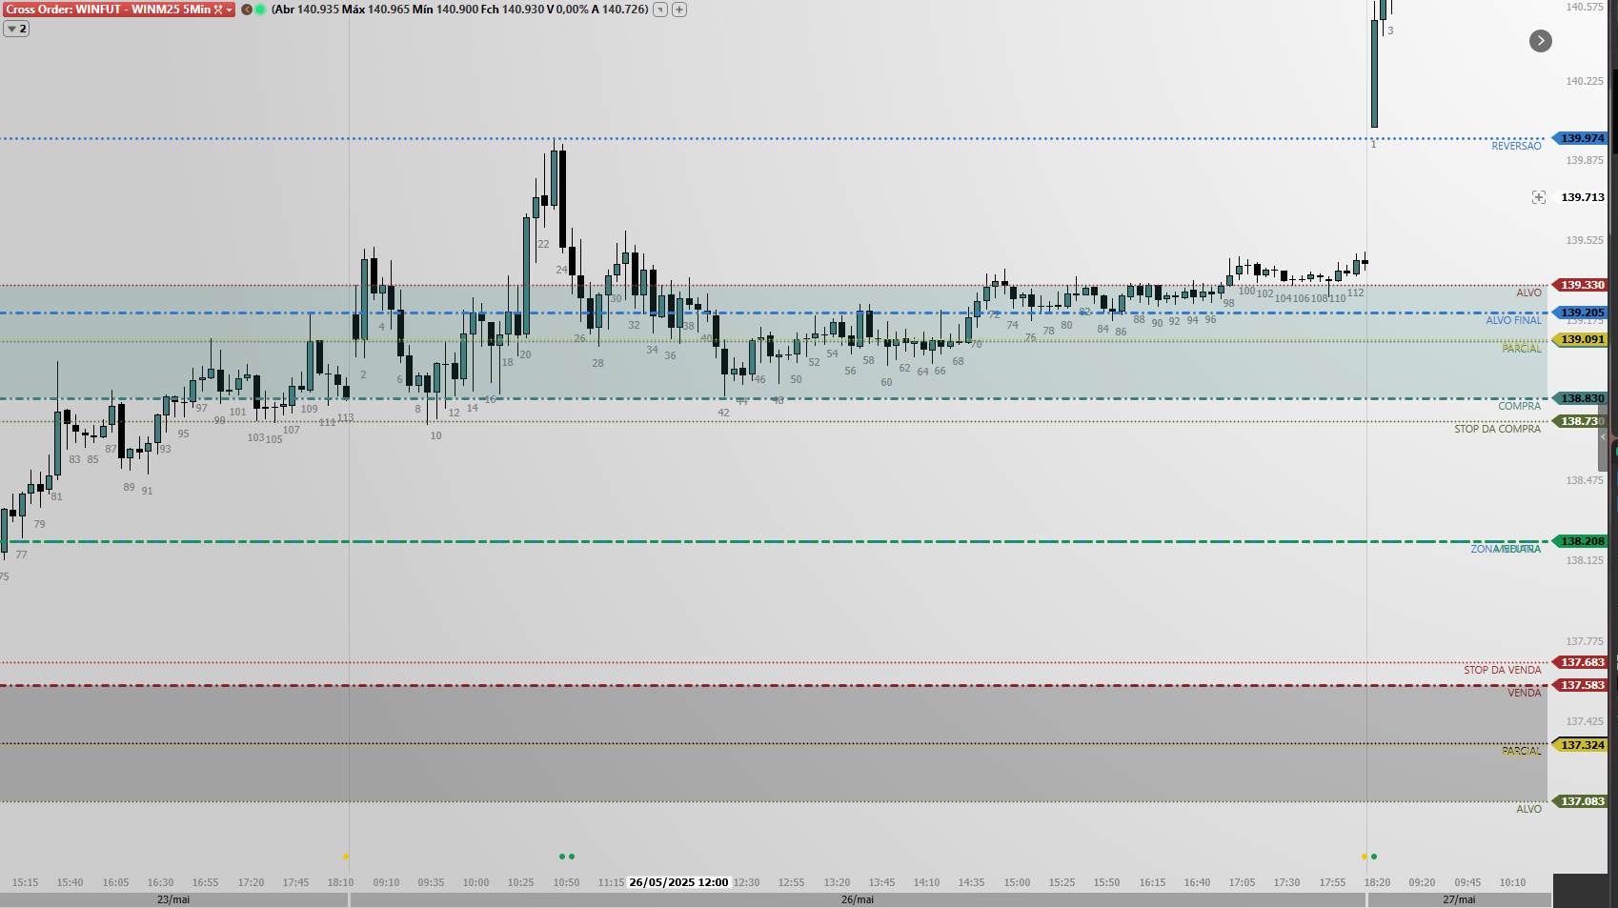
Task: Select the yellow 137.324 price tag
Action: pyautogui.click(x=1581, y=745)
